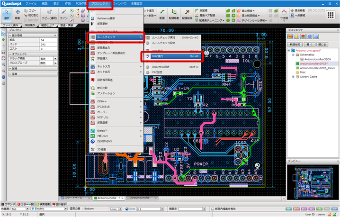Pick the green square polygon shape

[x=228, y=16]
